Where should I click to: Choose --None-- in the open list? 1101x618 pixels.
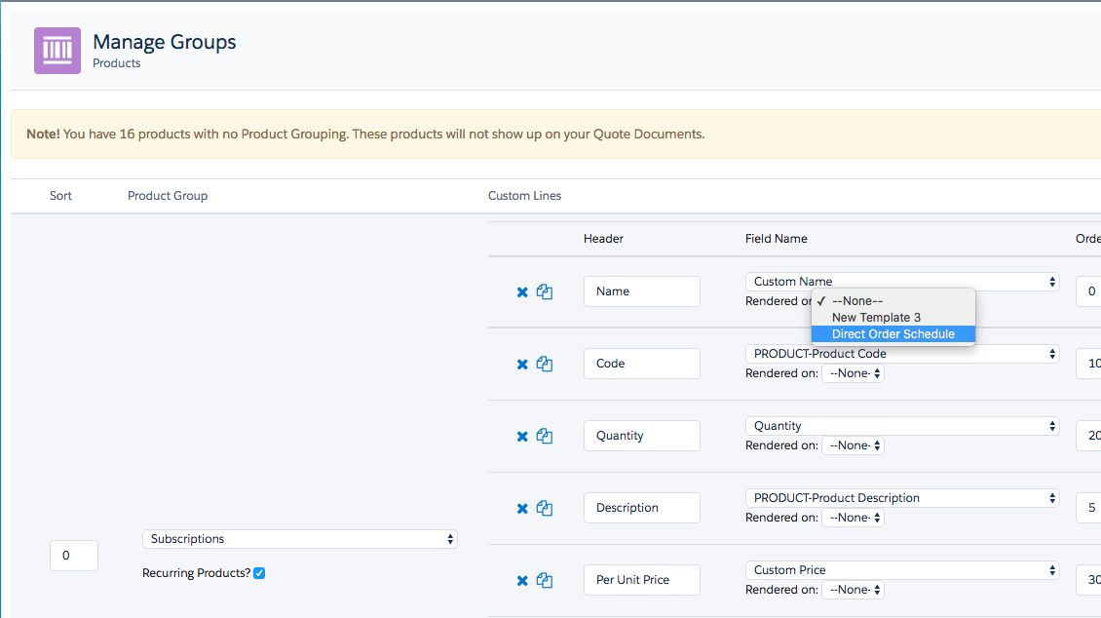point(893,300)
